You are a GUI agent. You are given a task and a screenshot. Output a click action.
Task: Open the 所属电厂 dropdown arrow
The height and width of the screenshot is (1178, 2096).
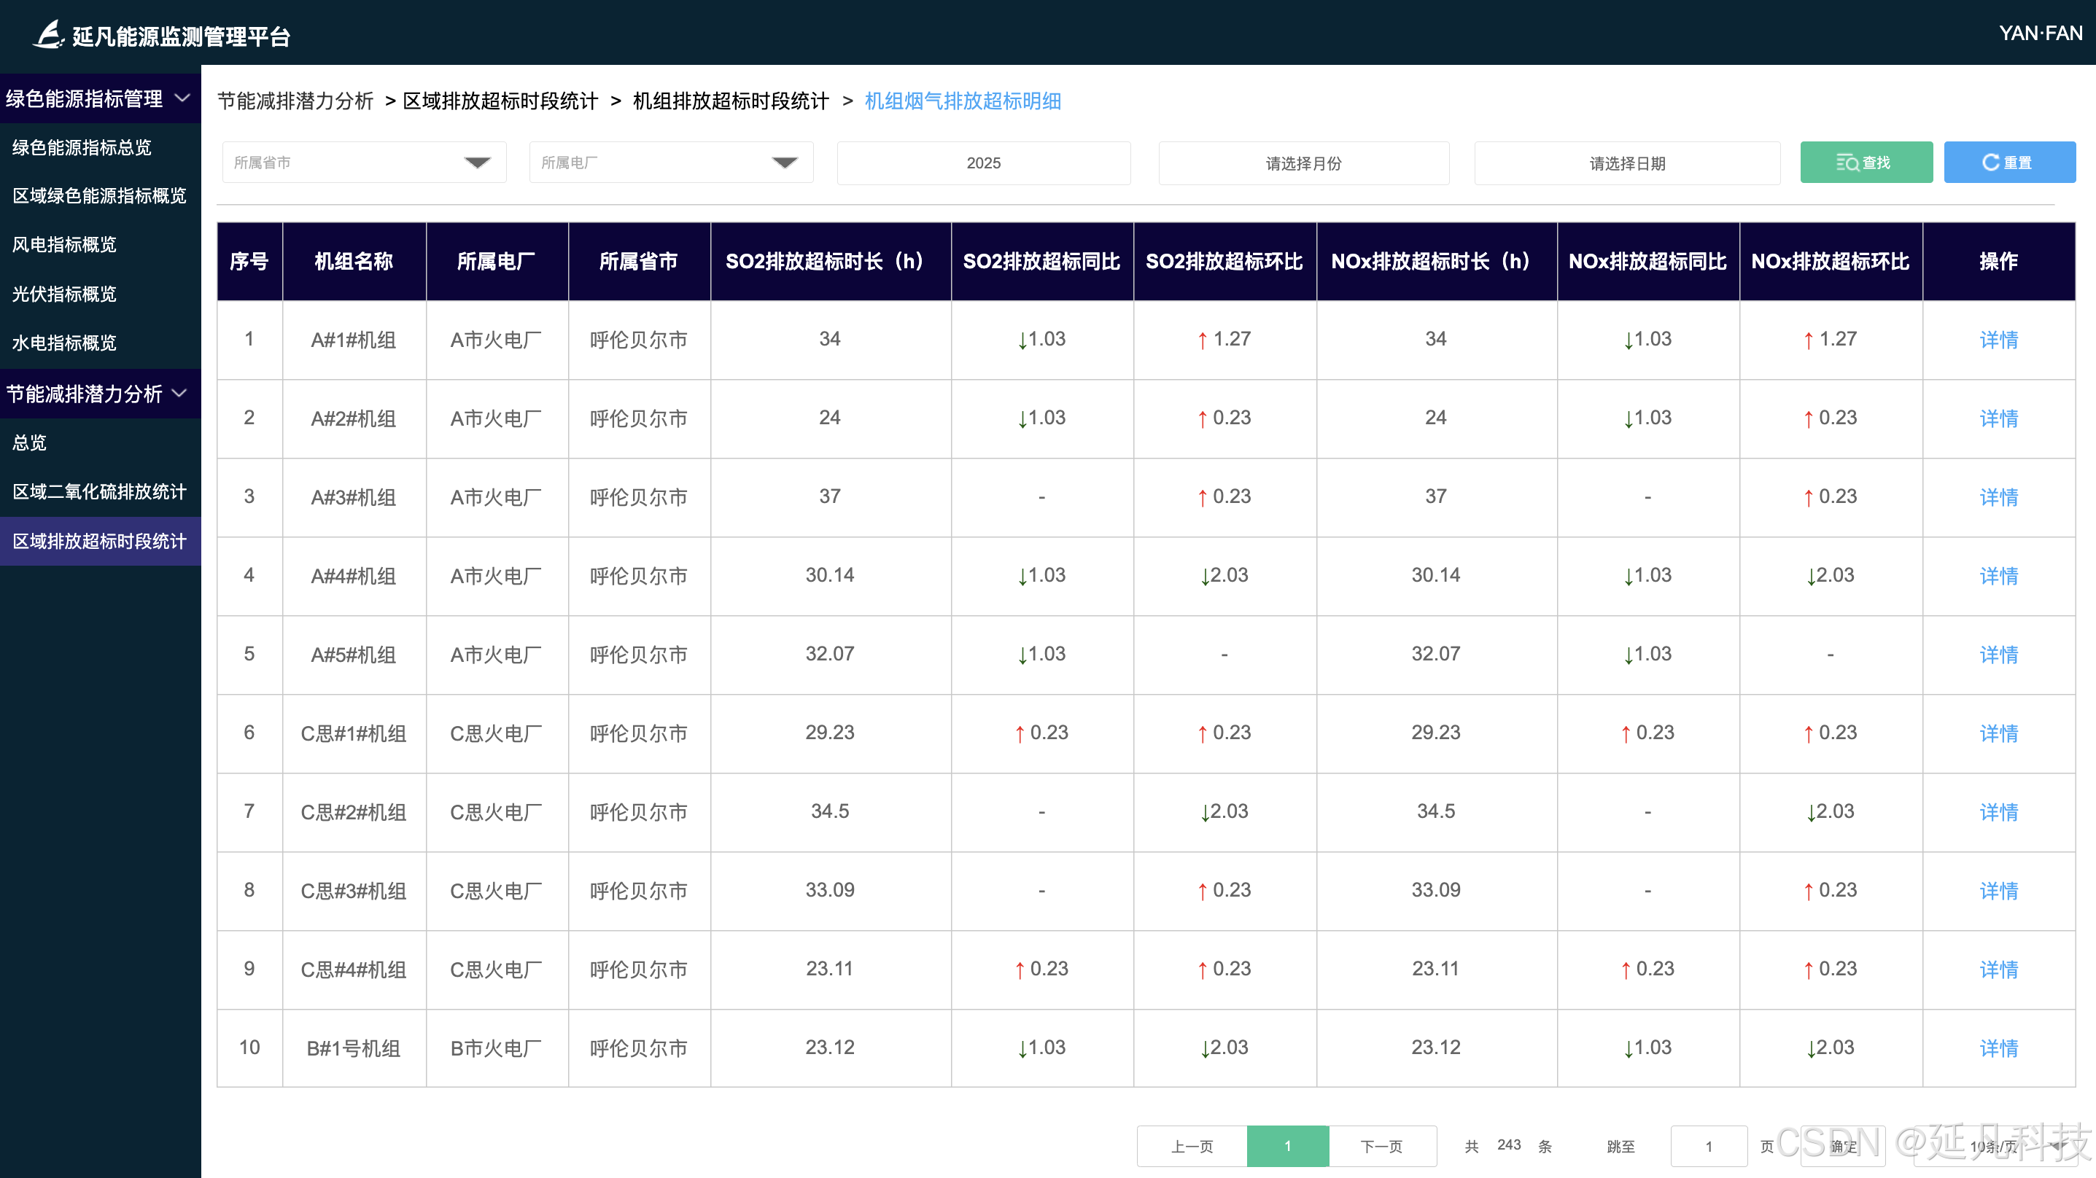[x=785, y=163]
